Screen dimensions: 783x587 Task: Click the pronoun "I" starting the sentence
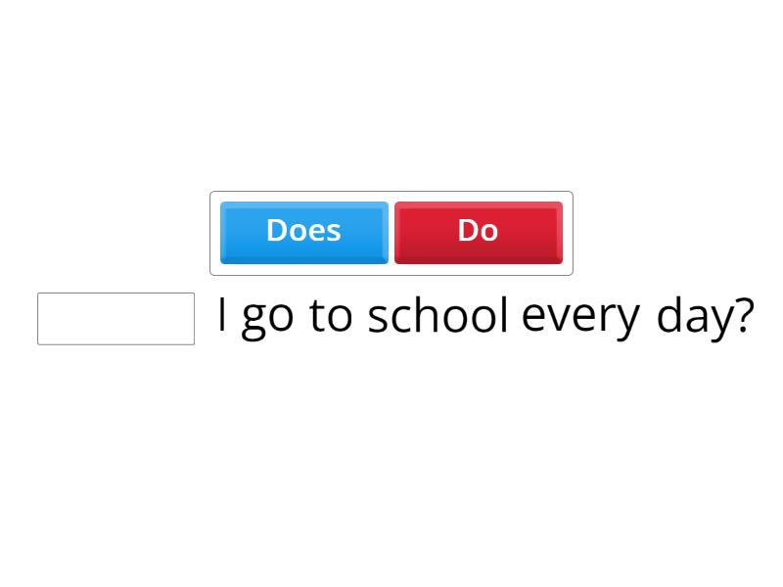222,315
